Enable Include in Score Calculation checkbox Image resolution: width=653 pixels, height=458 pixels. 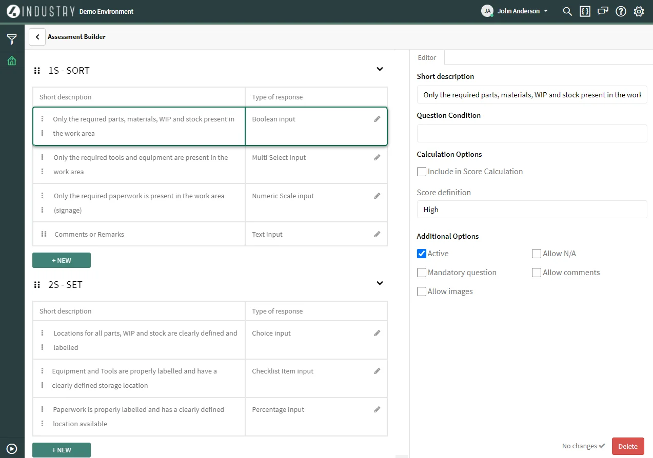coord(422,172)
